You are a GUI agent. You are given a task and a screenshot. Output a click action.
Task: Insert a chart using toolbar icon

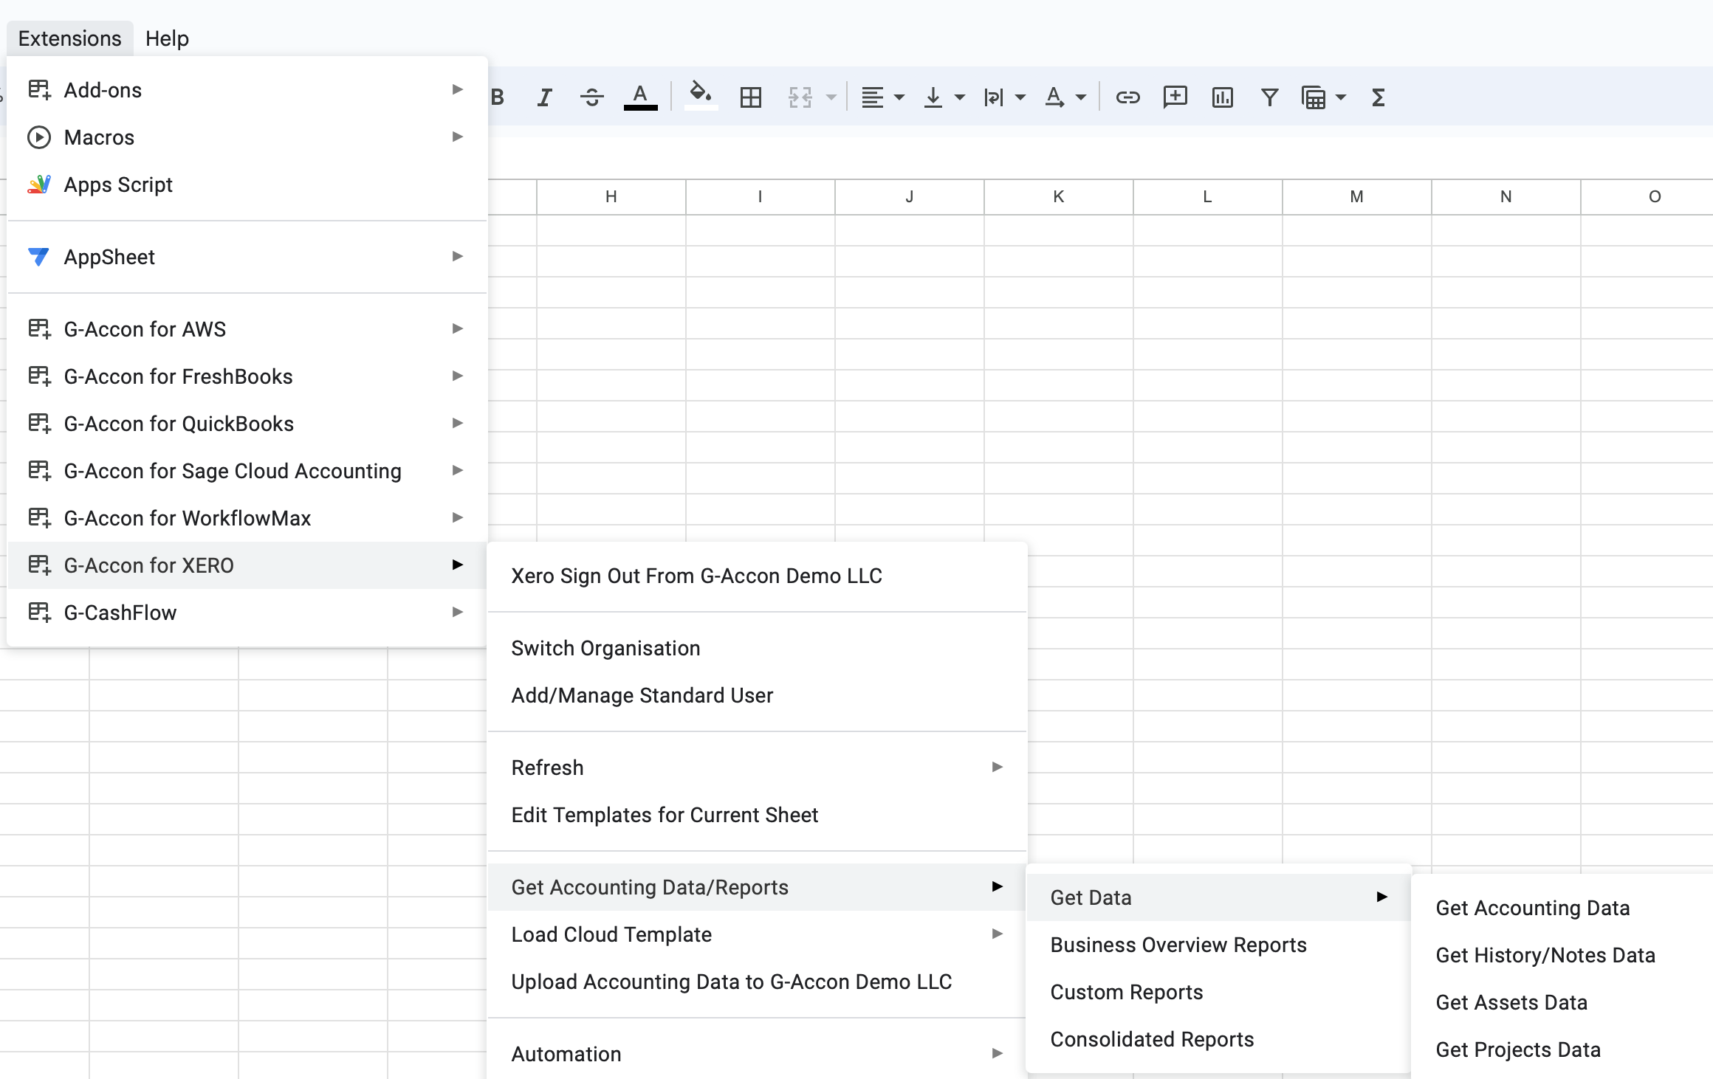[1223, 97]
